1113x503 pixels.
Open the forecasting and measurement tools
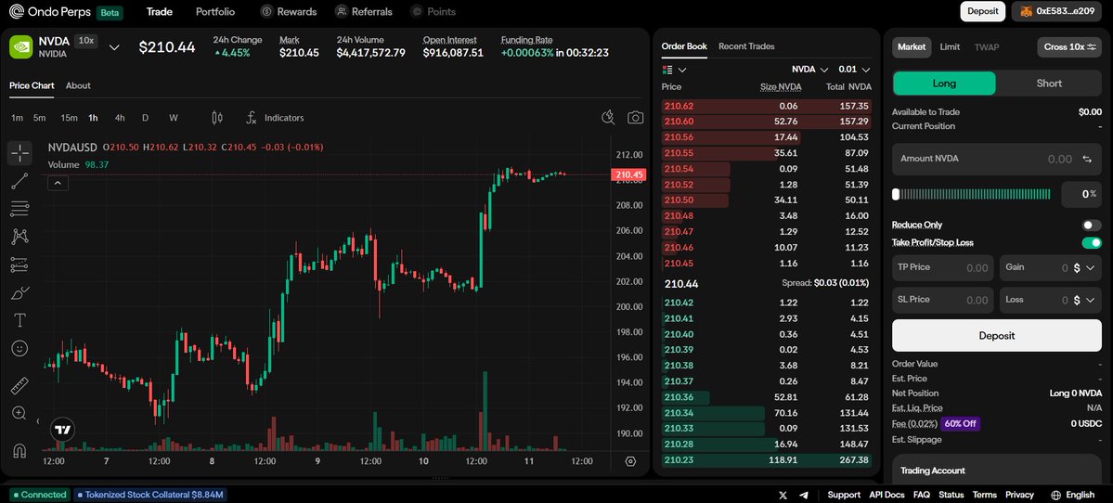tap(19, 264)
